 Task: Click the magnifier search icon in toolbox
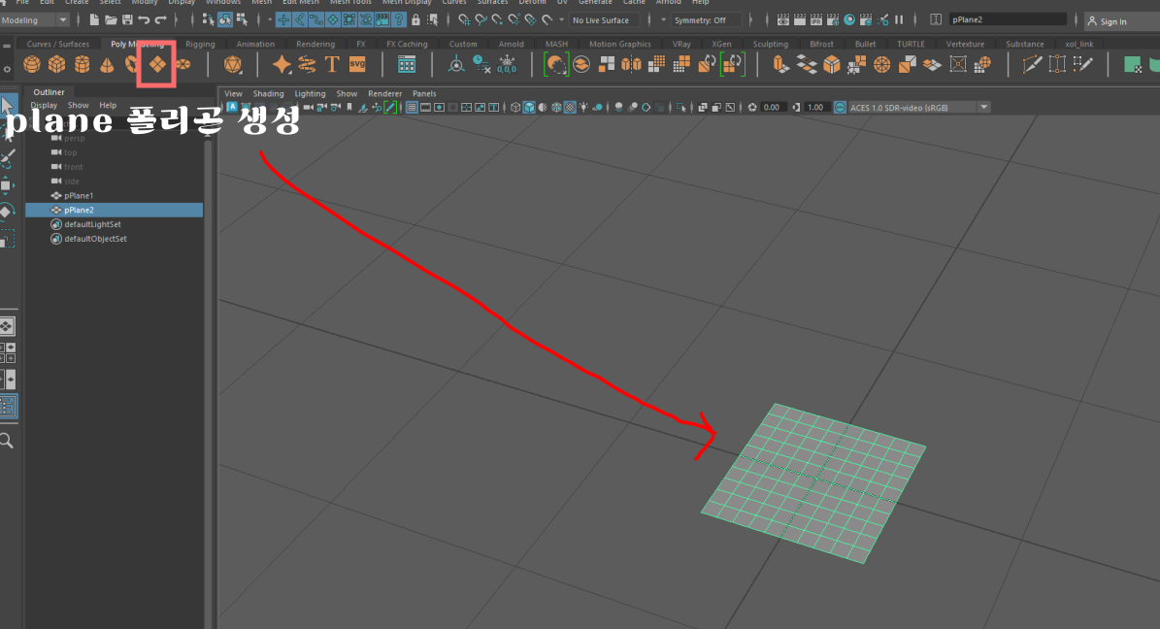point(7,441)
